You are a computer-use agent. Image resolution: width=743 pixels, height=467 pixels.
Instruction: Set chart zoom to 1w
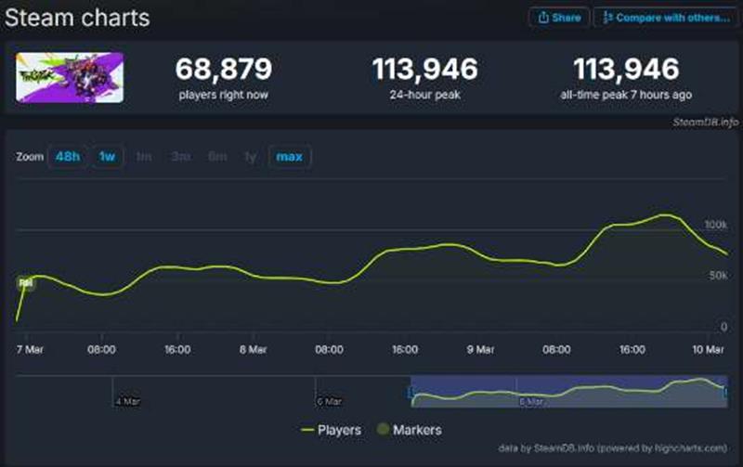click(107, 156)
